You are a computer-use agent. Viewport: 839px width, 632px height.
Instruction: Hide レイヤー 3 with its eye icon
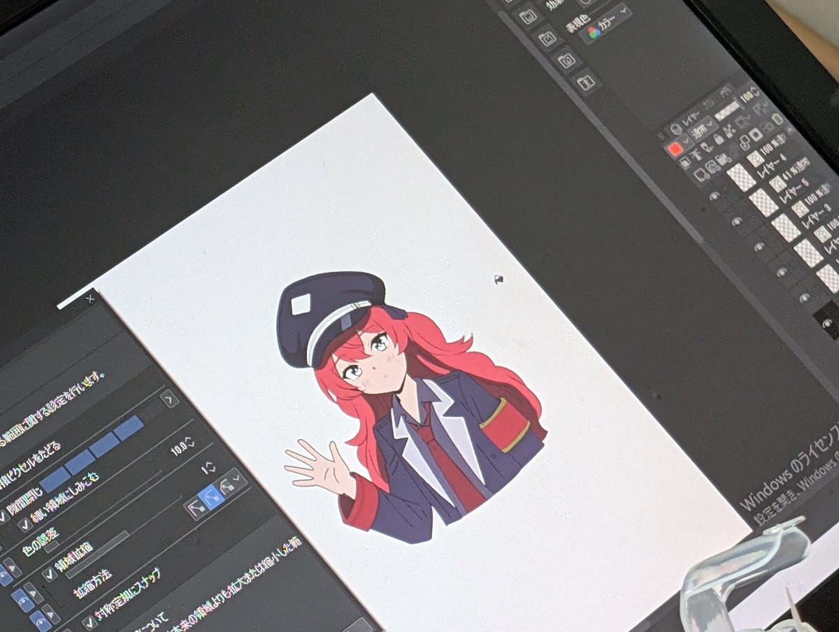(x=759, y=247)
